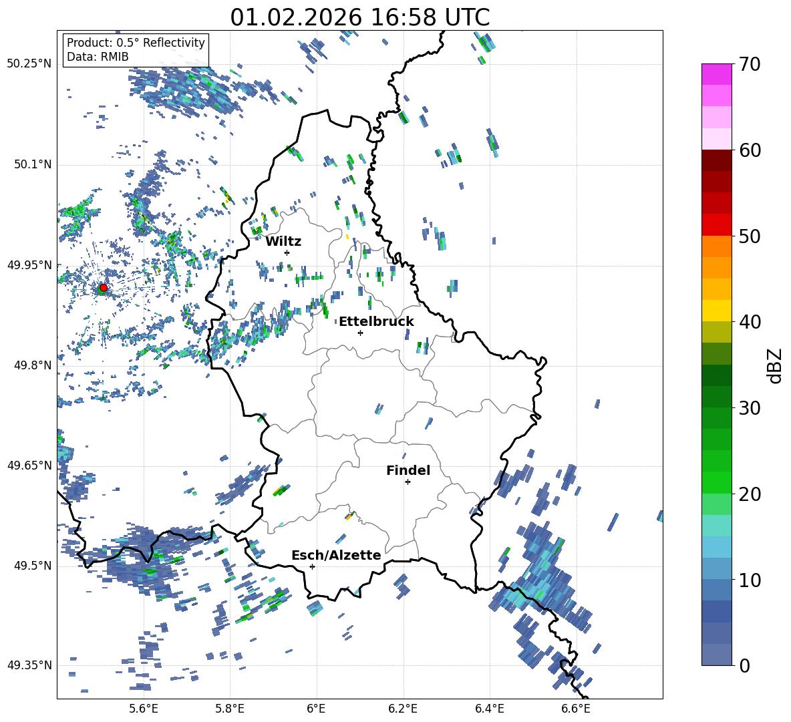Image resolution: width=791 pixels, height=722 pixels.
Task: Select the Ettelbruck city label
Action: coord(376,321)
